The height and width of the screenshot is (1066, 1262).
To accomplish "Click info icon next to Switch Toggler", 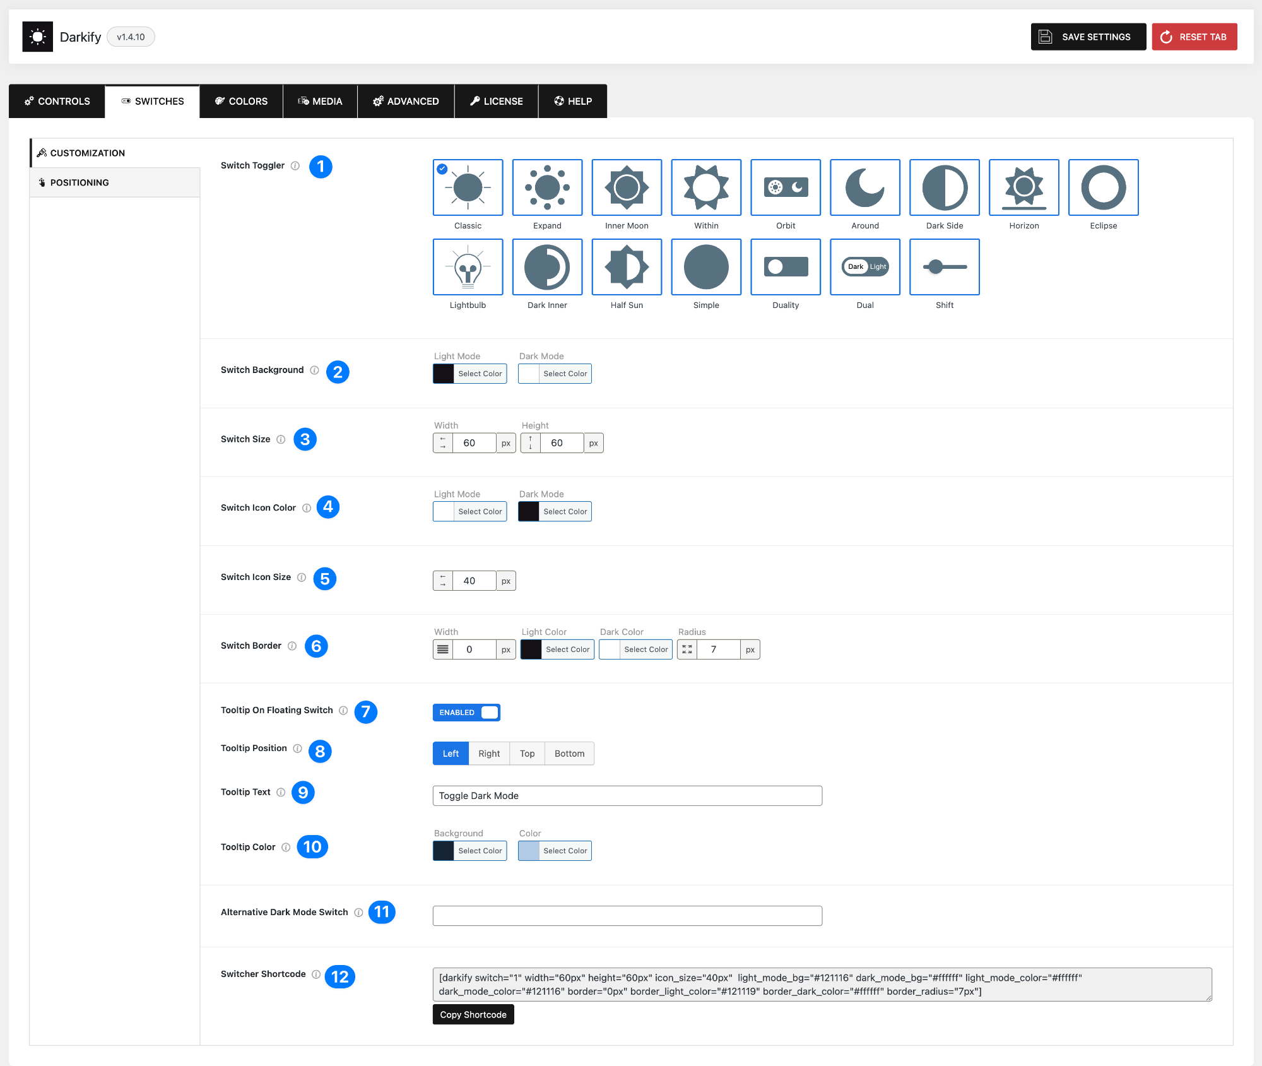I will click(x=295, y=166).
